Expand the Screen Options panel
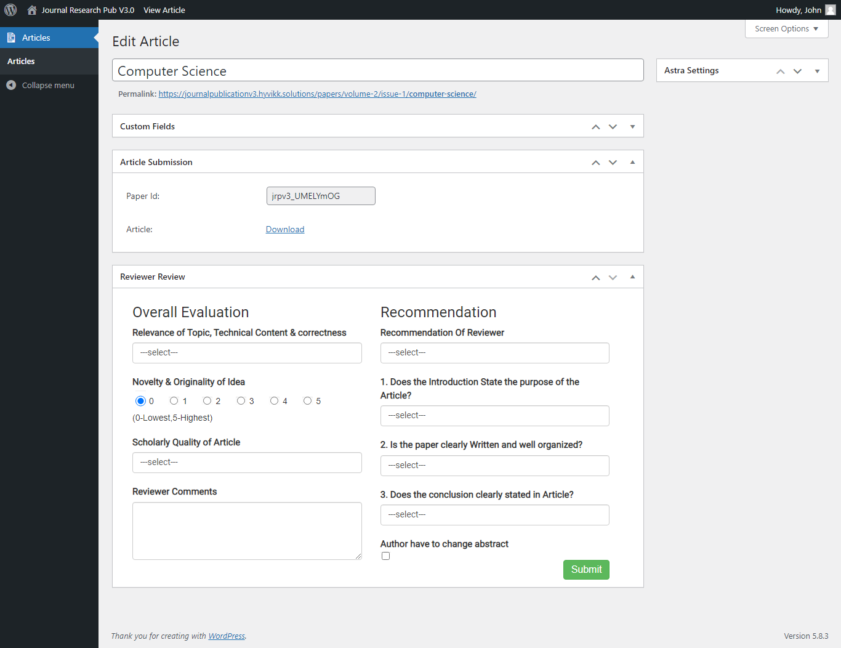 click(x=786, y=29)
